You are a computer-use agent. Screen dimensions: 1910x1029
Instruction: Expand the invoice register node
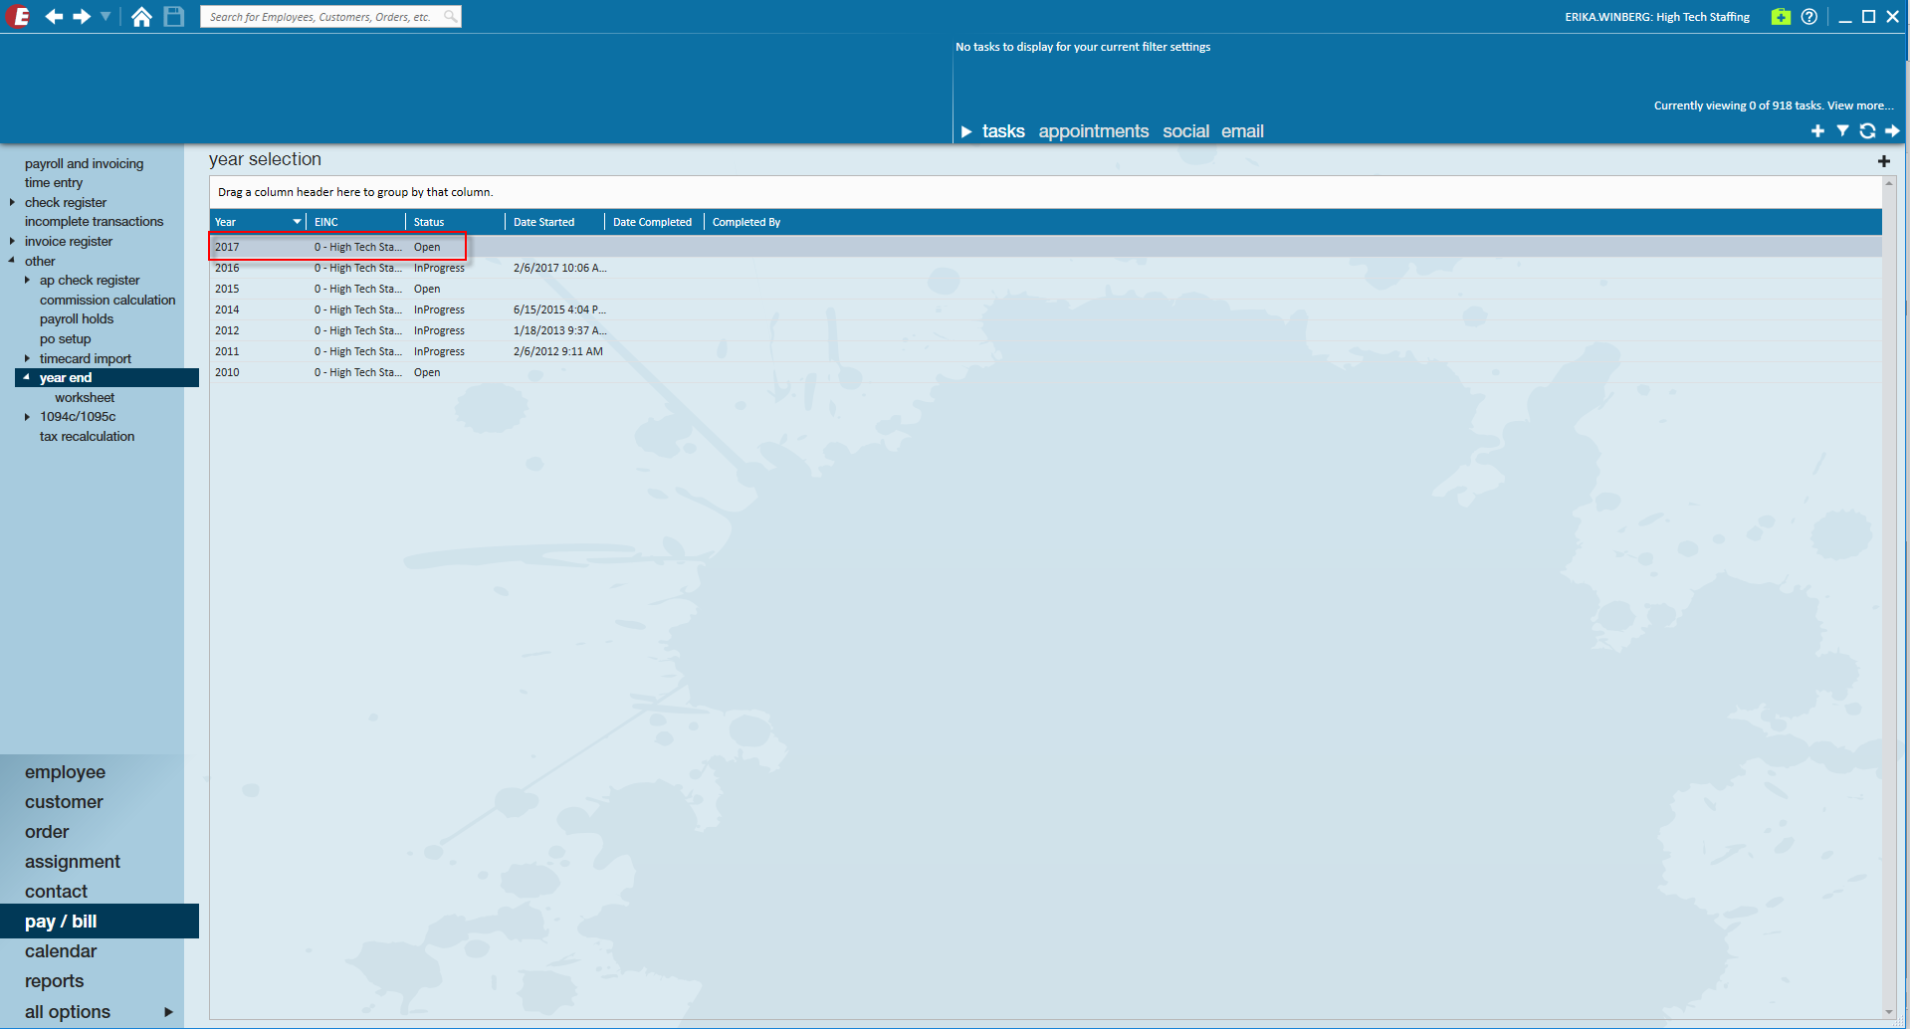12,242
